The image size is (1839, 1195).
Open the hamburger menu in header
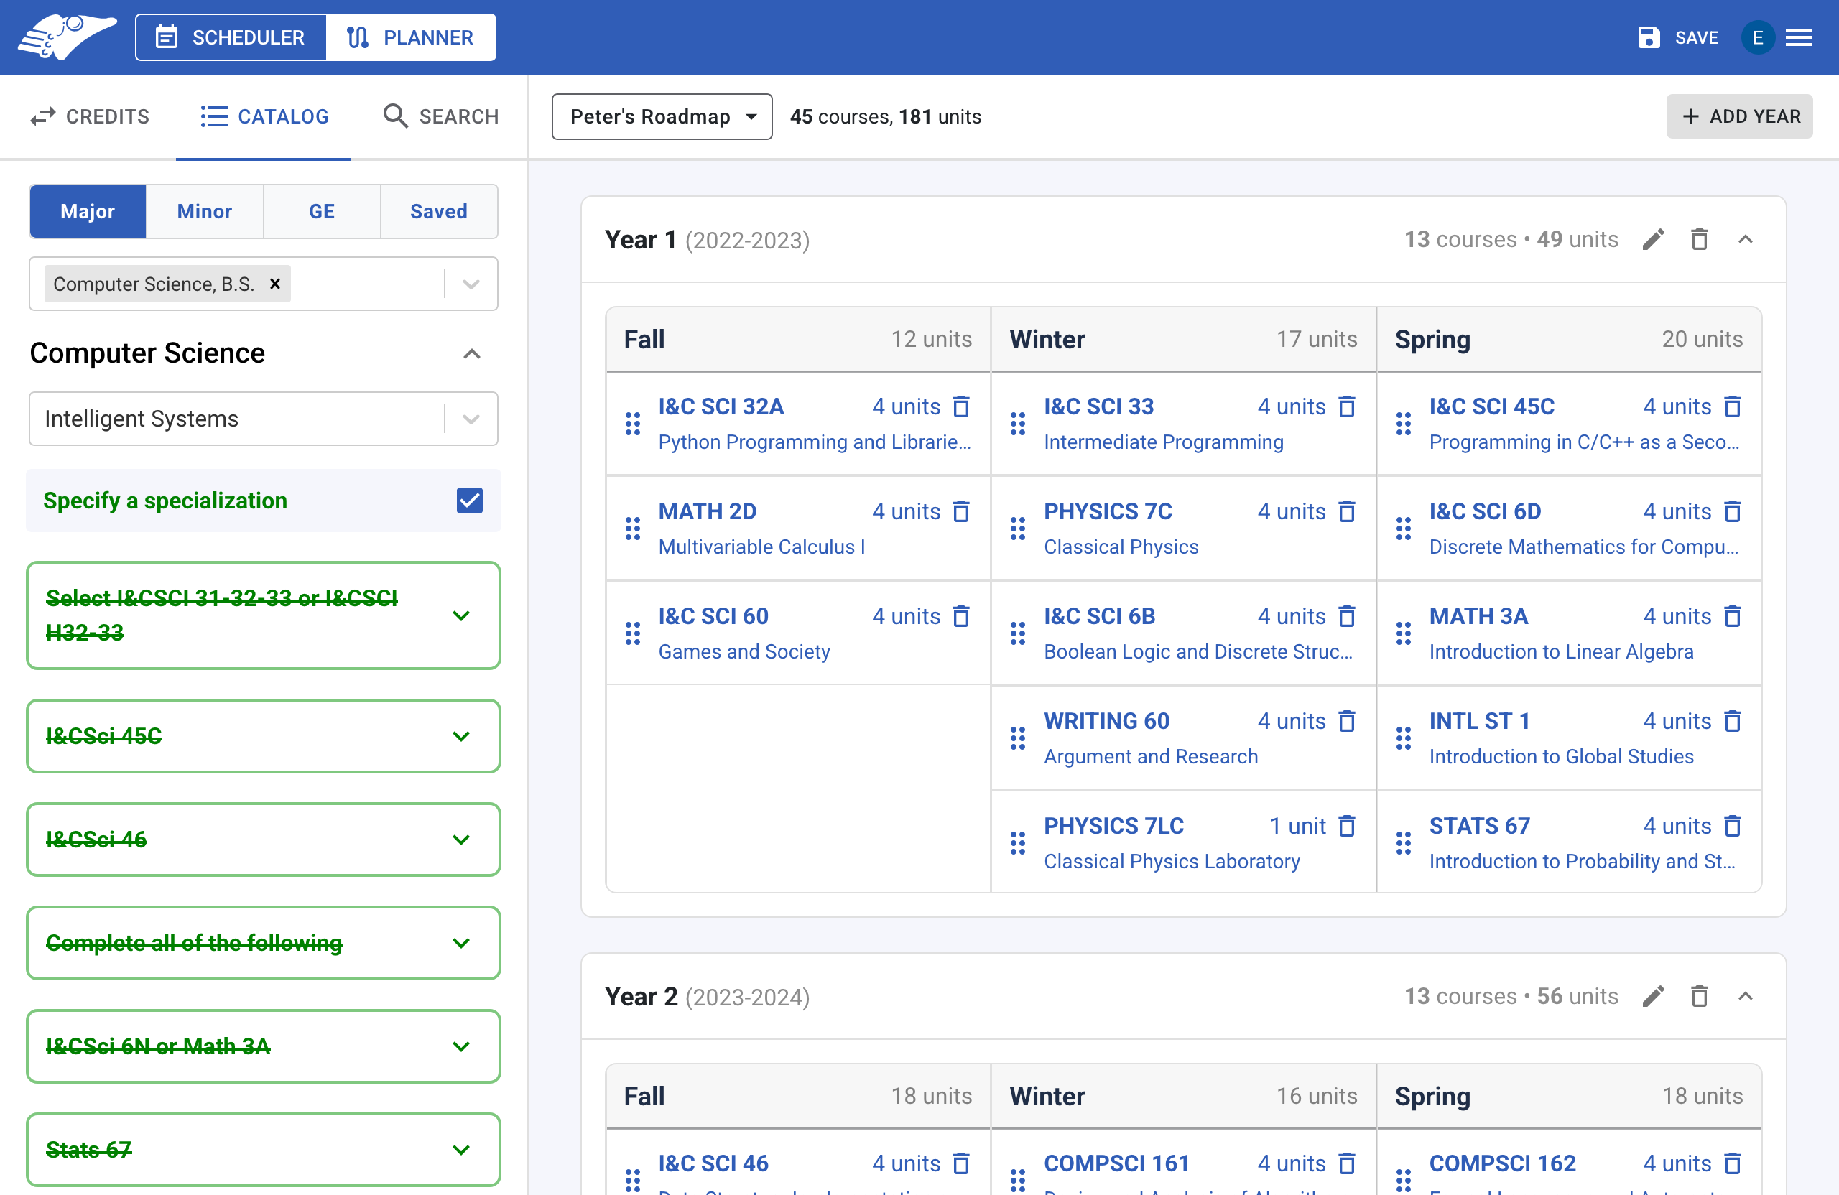pos(1799,37)
